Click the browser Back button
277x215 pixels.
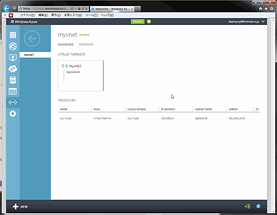pos(6,8)
